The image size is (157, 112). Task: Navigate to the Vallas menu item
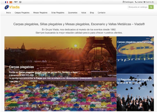coord(84,13)
